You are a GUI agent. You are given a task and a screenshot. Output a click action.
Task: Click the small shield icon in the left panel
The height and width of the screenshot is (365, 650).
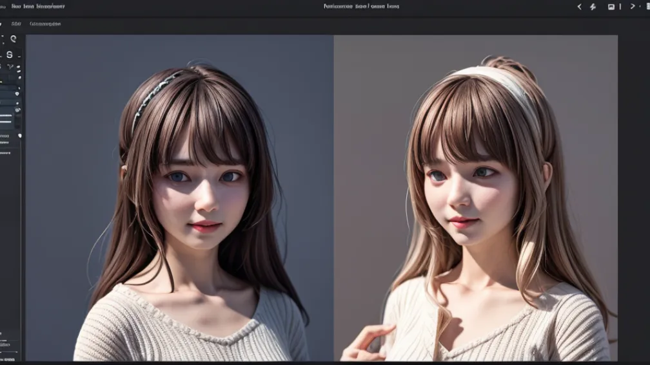click(x=17, y=94)
